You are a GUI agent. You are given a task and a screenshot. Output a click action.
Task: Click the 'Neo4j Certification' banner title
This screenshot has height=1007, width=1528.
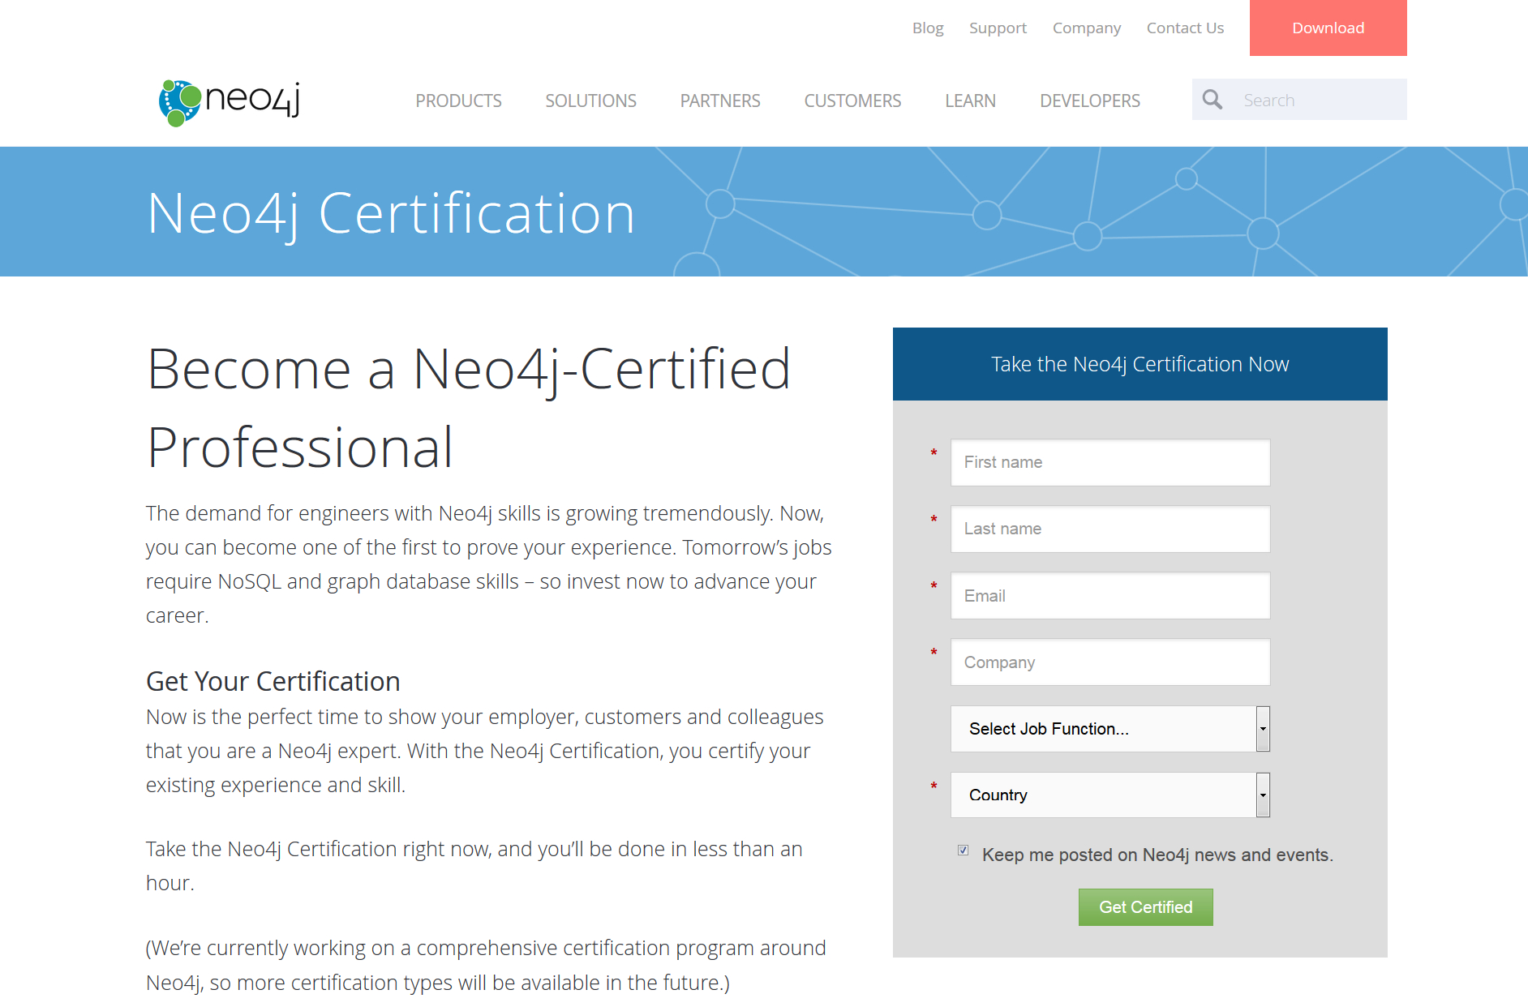(391, 214)
